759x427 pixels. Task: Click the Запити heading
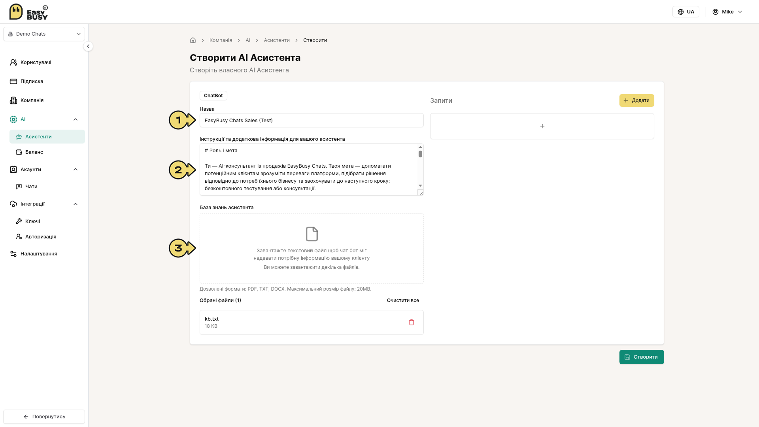[x=441, y=100]
